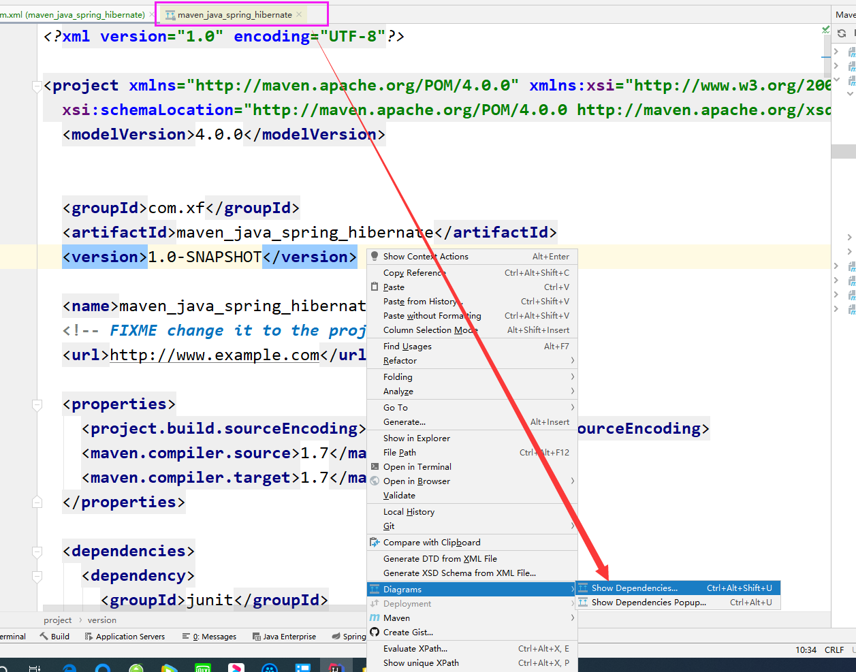Select Show Dependencies... submenu item
Viewport: 856px width, 672px height.
tap(678, 588)
